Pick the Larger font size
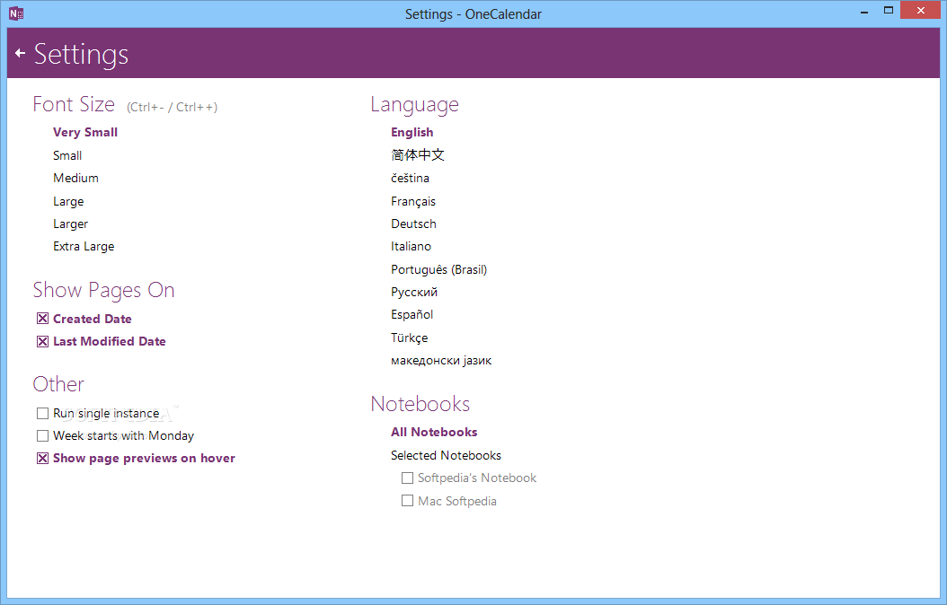Viewport: 947px width, 605px height. [71, 224]
